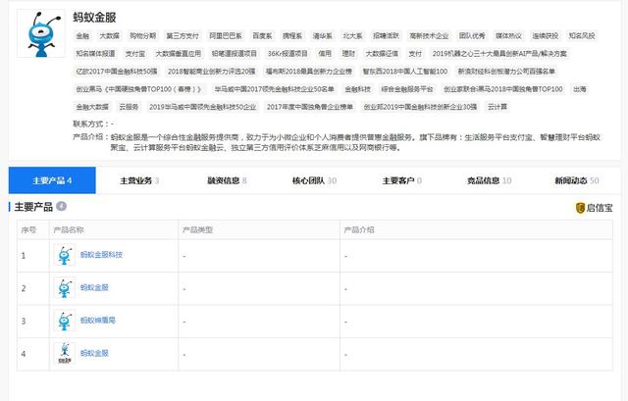Click the 创业黑马 中国硬独角兽TOP100 tag
Viewport: 628px width, 401px height.
pyautogui.click(x=139, y=89)
